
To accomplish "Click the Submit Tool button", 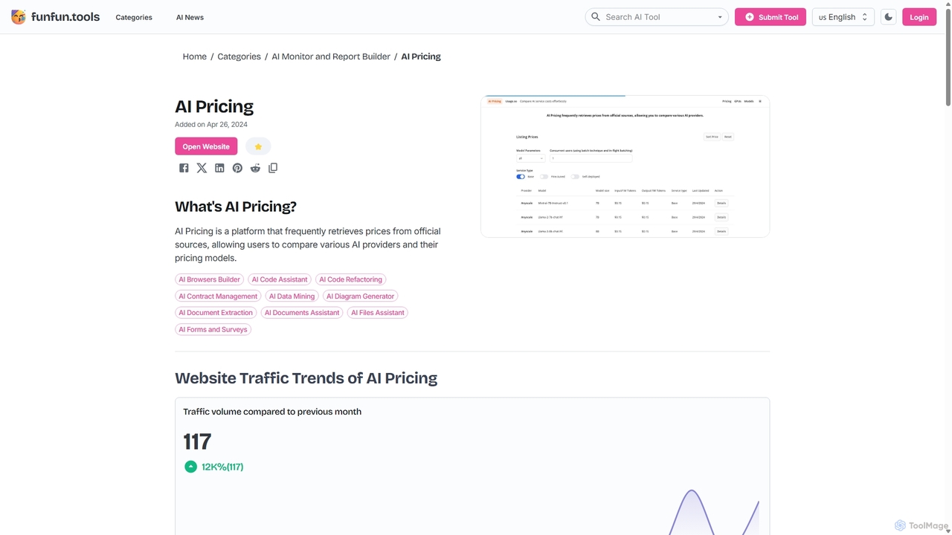I will 771,17.
